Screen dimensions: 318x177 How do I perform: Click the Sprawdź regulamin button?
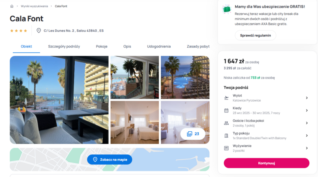click(x=256, y=35)
